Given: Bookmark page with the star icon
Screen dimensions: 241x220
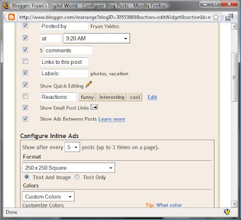Looking at the screenshot, I should (x=216, y=17).
